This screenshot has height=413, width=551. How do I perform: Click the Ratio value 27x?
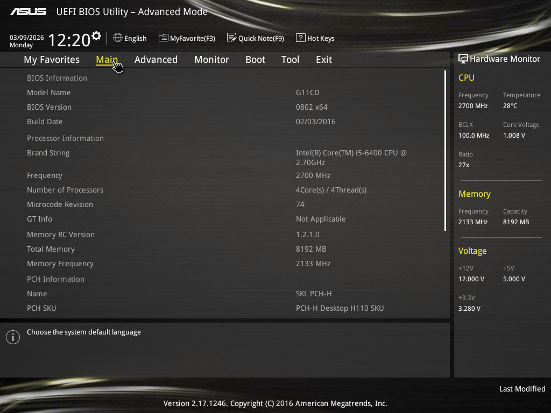463,165
